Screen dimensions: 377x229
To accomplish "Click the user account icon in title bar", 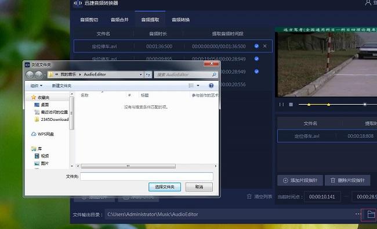I will (x=368, y=3).
